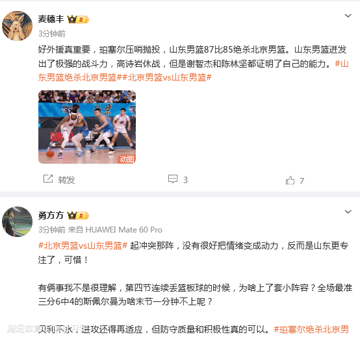Open the comments icon showing 3

[173, 179]
